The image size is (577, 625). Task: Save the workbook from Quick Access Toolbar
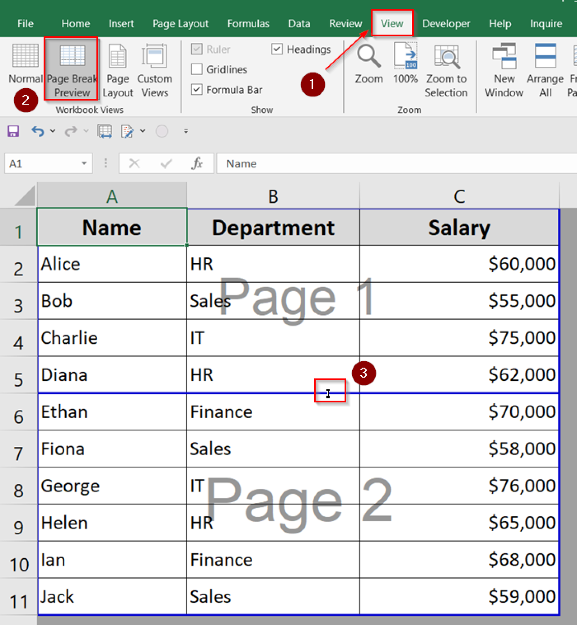(x=13, y=131)
